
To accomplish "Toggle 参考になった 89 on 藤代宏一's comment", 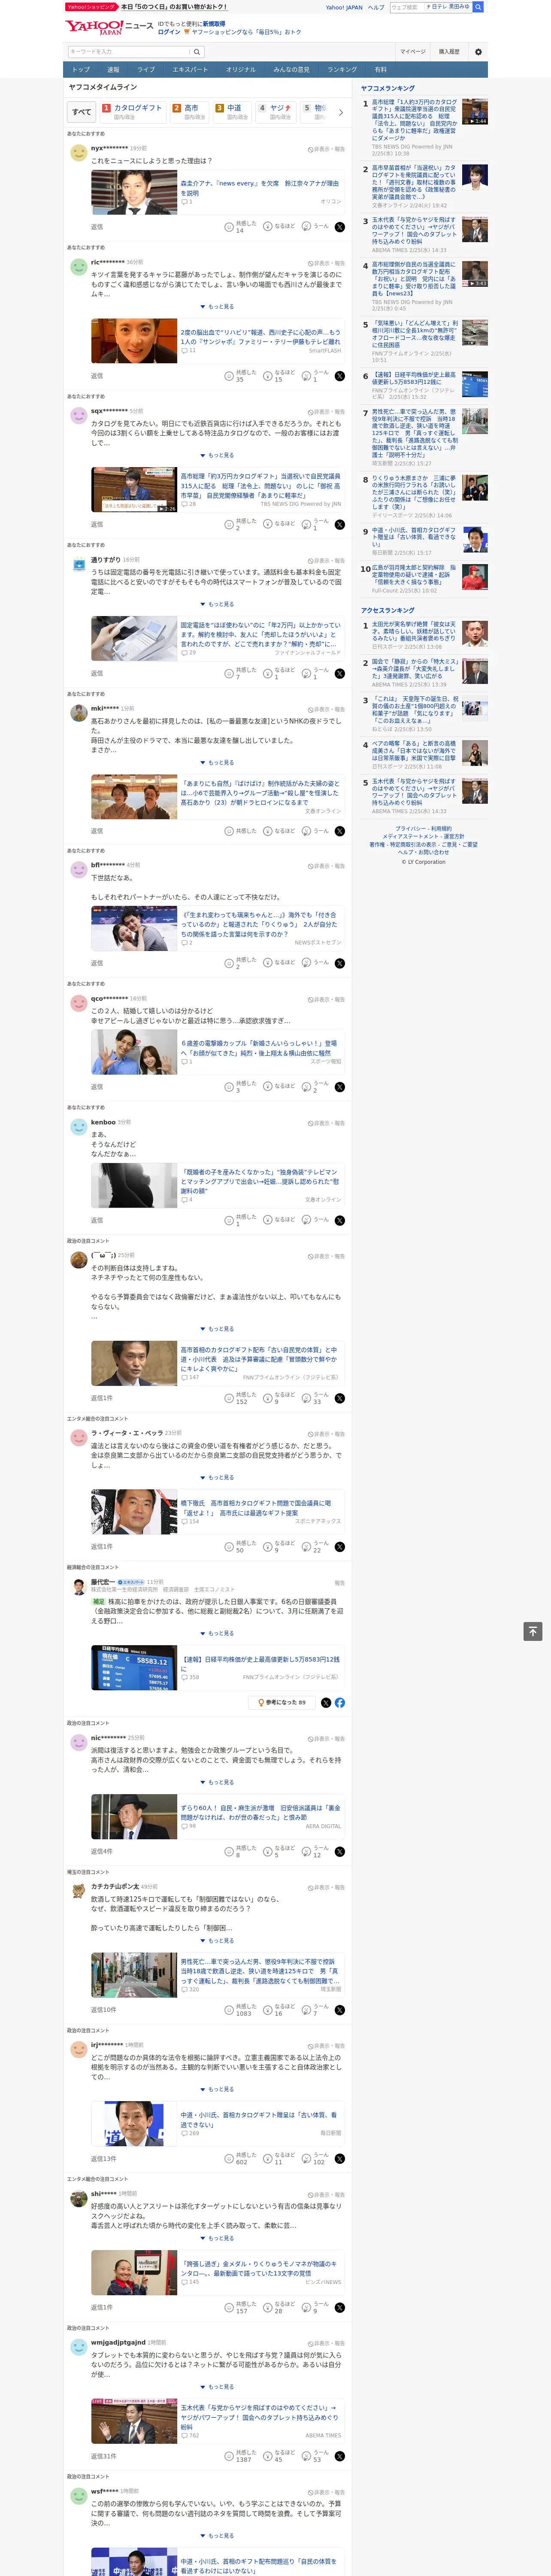I will (282, 1703).
